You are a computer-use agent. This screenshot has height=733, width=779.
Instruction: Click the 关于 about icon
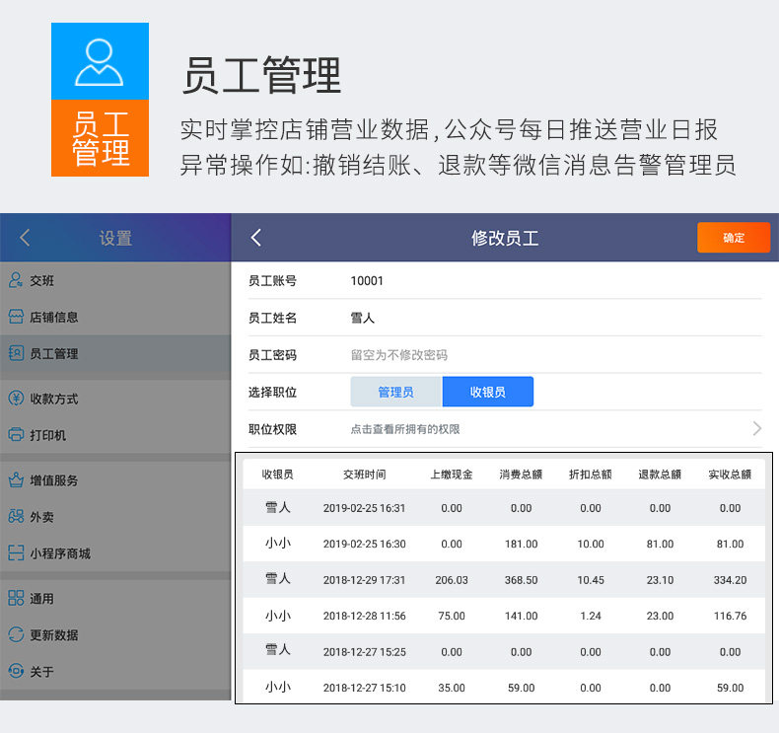click(x=16, y=671)
